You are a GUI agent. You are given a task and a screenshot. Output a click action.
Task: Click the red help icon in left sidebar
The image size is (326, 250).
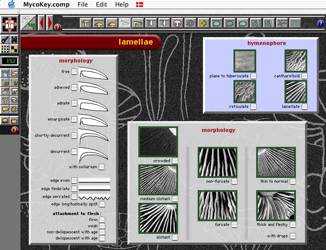pos(14,130)
